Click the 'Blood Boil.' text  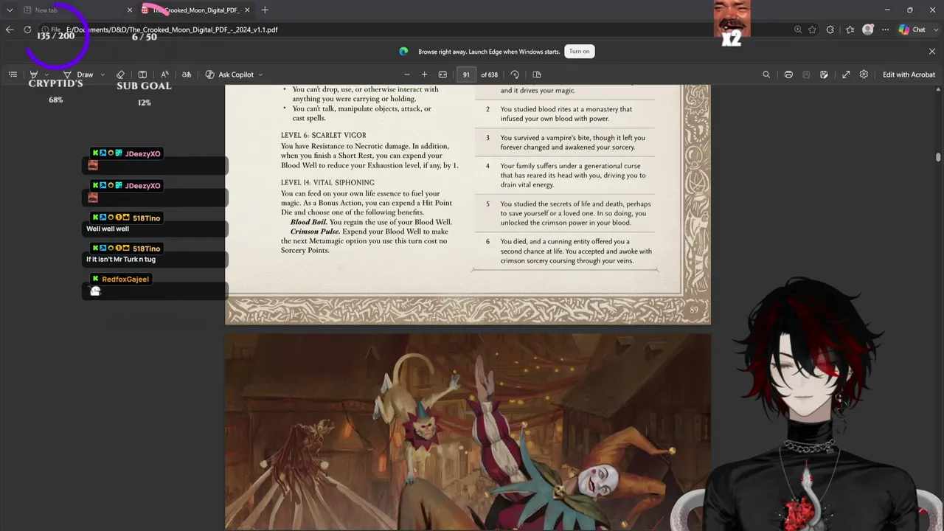click(x=308, y=222)
